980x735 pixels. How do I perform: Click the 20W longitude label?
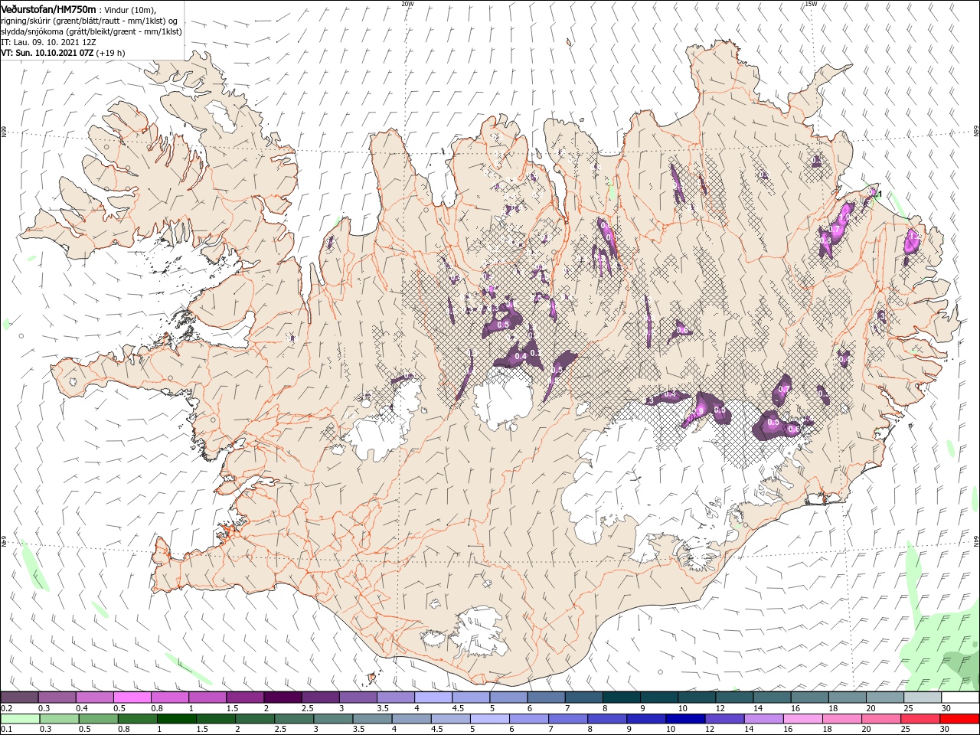407,4
